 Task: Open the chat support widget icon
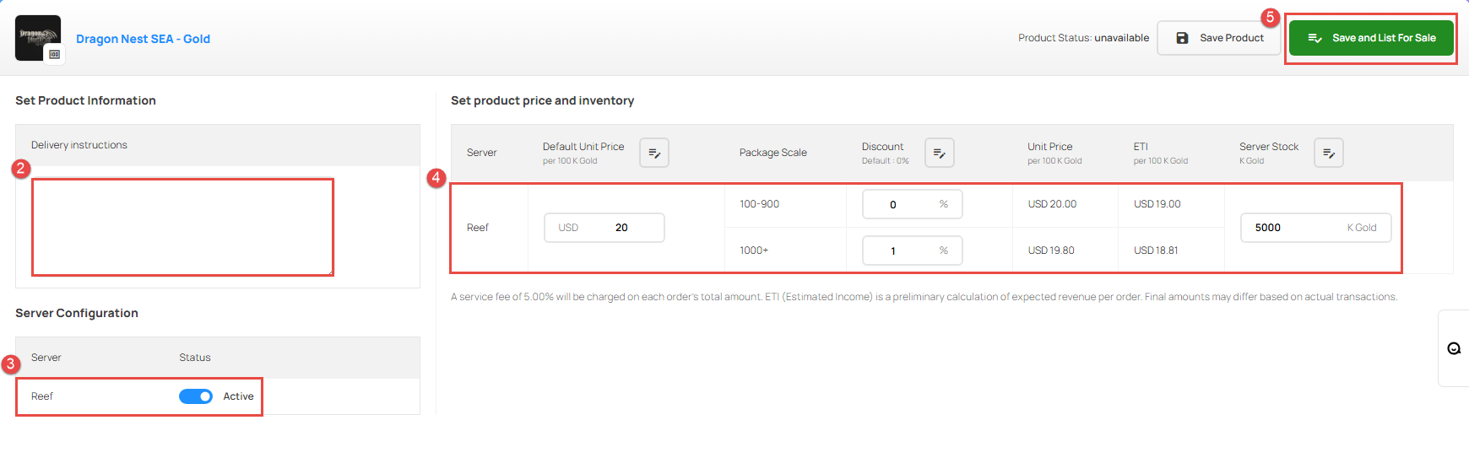(1454, 348)
